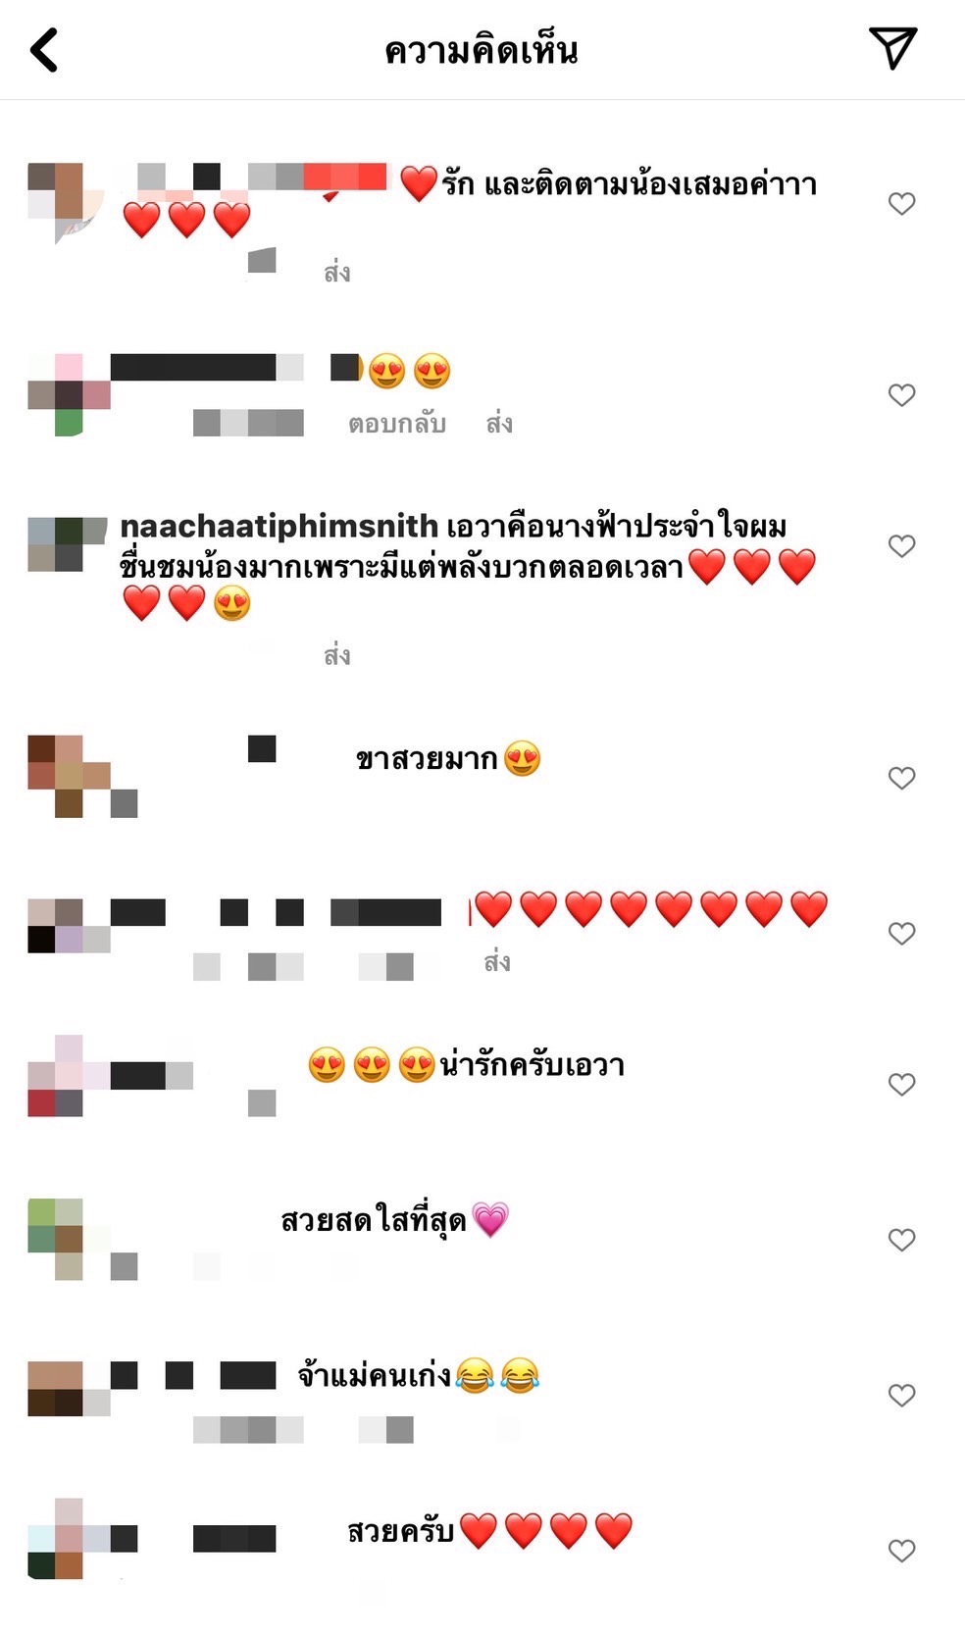Tap heart next to 'จ้าแม่คนเก่ง' comment
The width and height of the screenshot is (965, 1634).
coord(901,1395)
